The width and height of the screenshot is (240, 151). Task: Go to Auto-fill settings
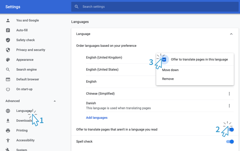pos(22,30)
